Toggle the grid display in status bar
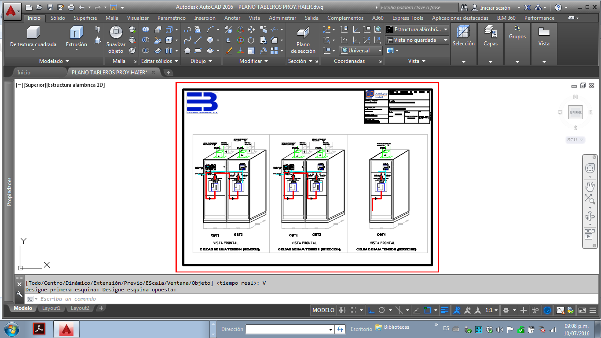The image size is (601, 338). tap(342, 310)
